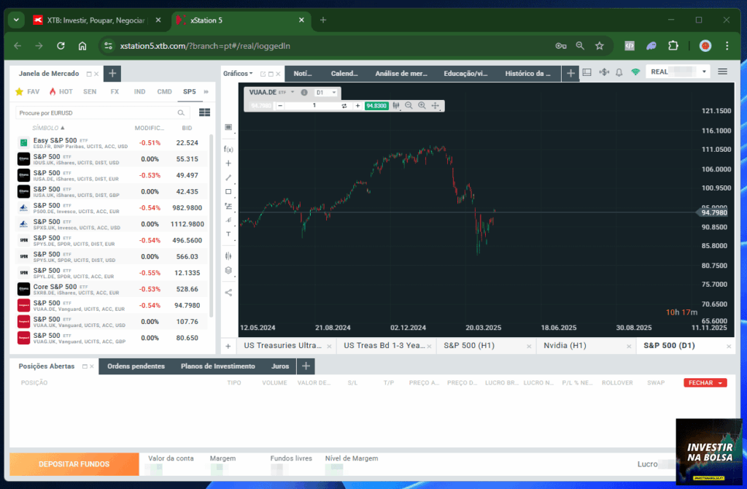Click the order volume input showing 1
This screenshot has width=747, height=489.
coord(314,106)
